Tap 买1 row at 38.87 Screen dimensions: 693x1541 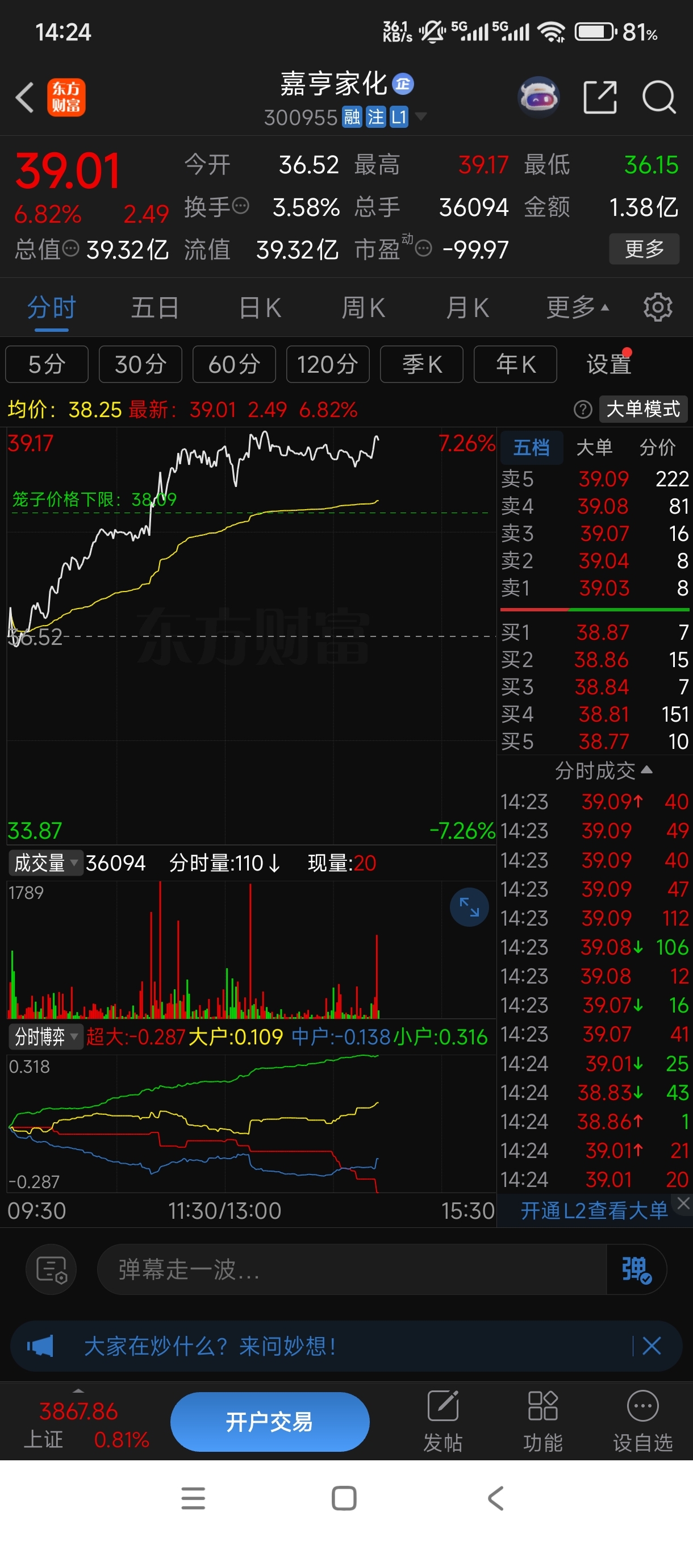595,632
